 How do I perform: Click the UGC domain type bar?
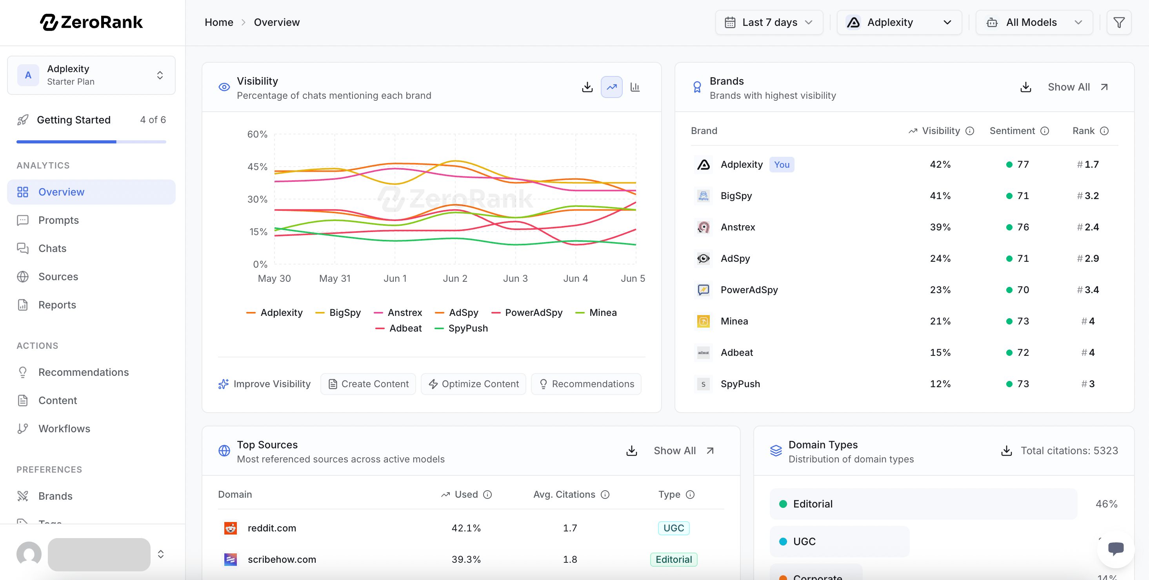(x=840, y=542)
